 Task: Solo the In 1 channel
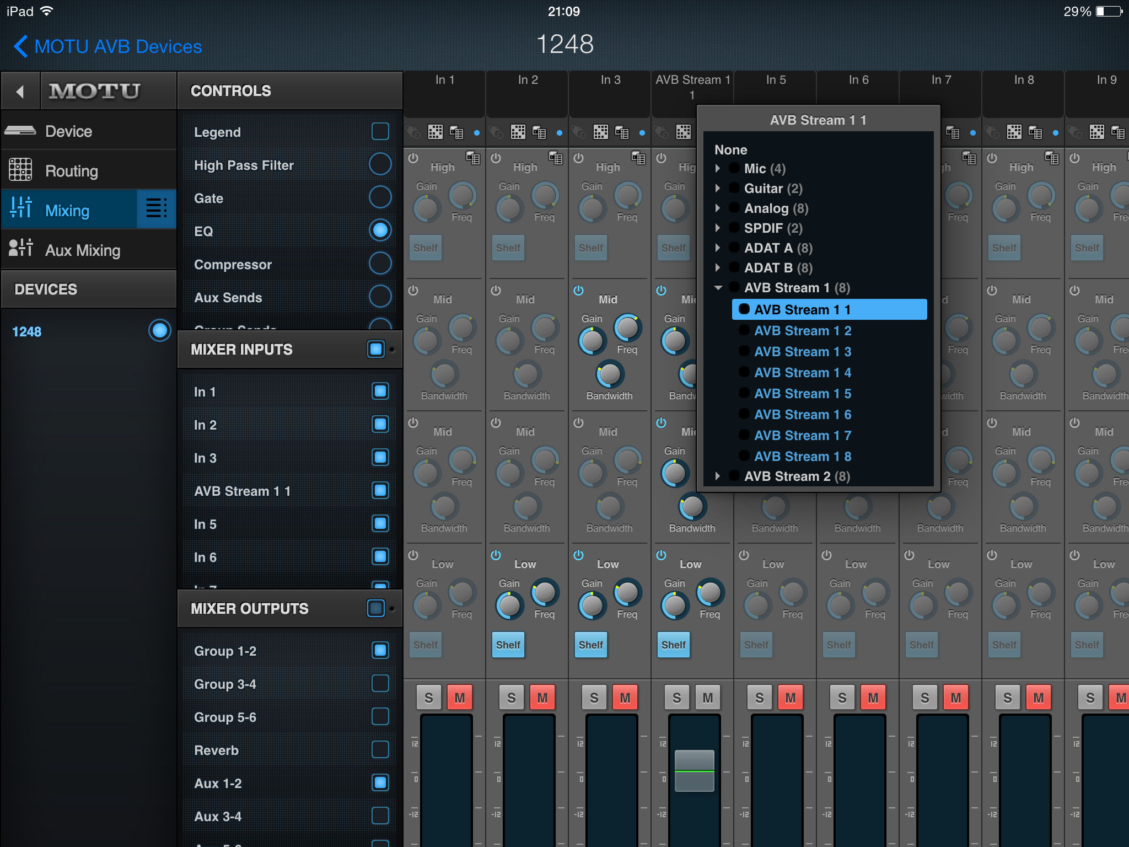coord(429,698)
